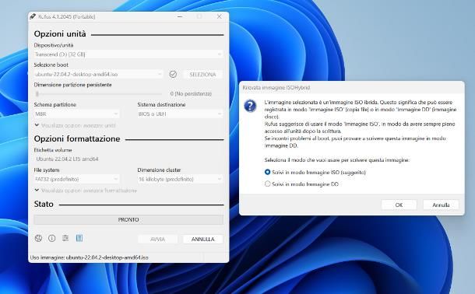Click Rufus title bar app icon
Image resolution: width=475 pixels, height=294 pixels.
point(33,16)
